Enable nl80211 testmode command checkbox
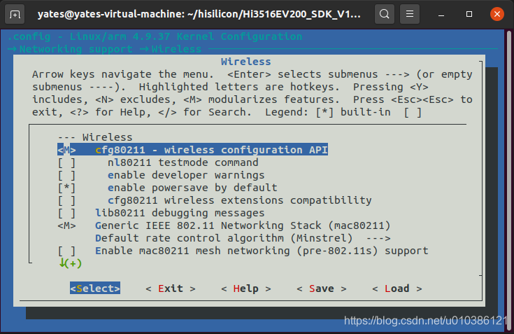 [x=66, y=162]
